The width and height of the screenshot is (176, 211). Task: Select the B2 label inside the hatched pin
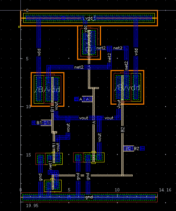click(128, 149)
